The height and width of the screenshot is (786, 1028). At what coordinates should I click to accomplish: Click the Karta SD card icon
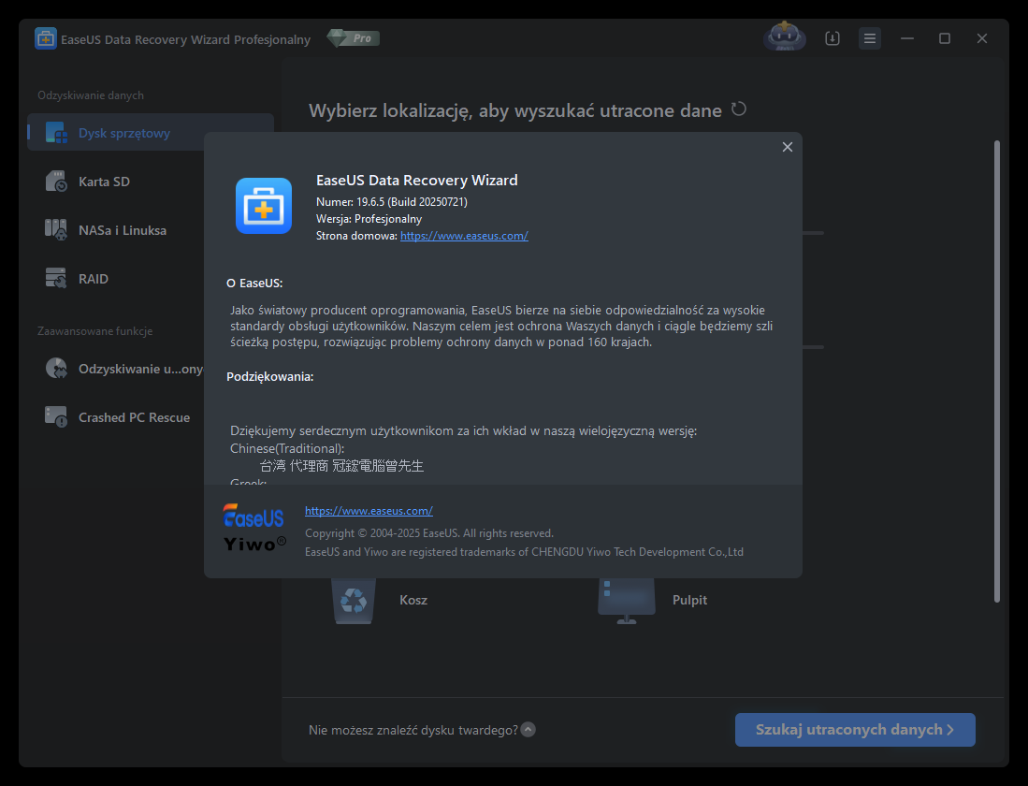coord(56,182)
